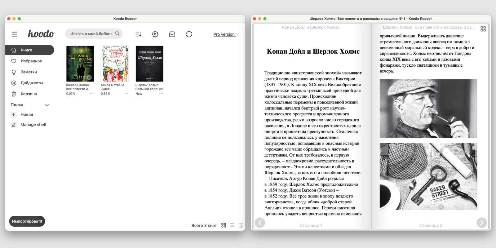Viewport: 496px width, 248px height.
Task: Go to previous page in reader
Action: point(260,223)
